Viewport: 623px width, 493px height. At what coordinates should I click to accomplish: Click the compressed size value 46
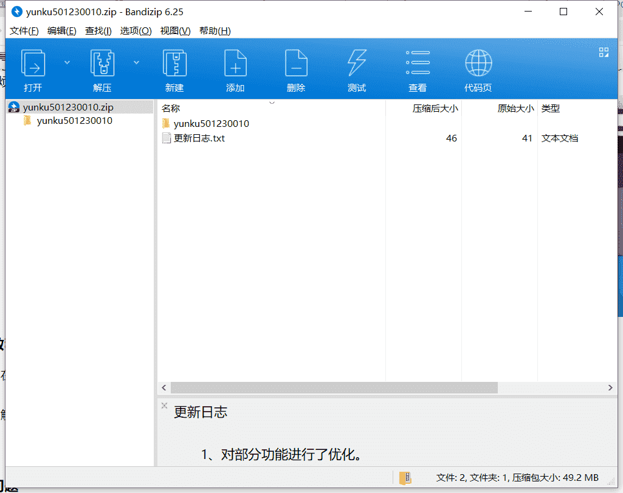[452, 138]
